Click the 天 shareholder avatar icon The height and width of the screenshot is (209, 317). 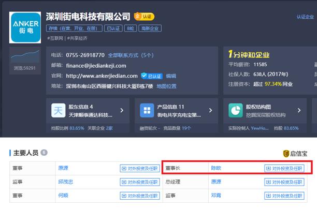tap(58, 111)
